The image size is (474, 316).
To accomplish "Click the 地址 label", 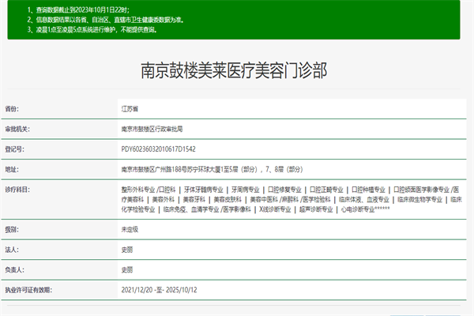I will point(12,169).
